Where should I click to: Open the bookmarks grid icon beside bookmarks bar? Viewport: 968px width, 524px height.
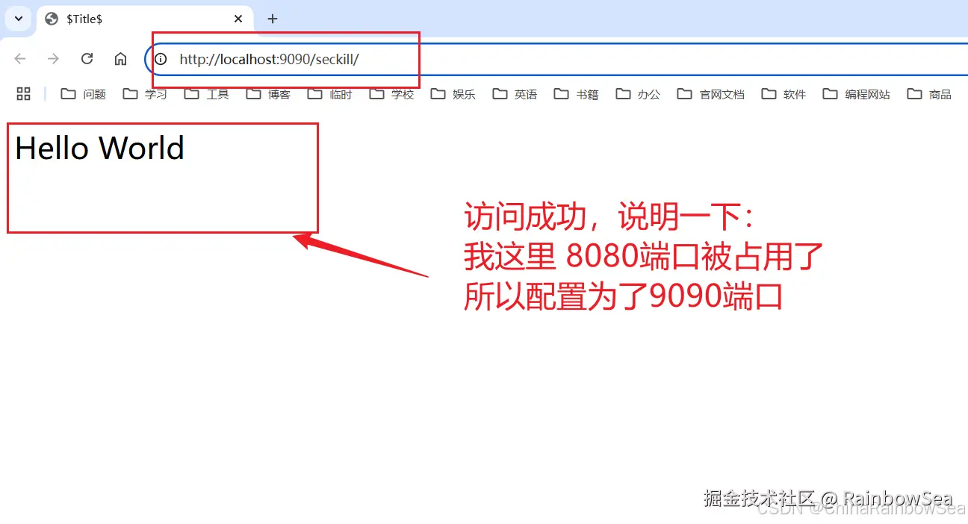point(23,93)
